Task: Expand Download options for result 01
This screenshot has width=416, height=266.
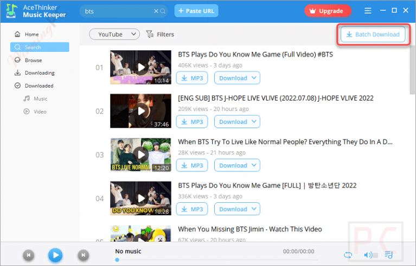Action: click(237, 78)
